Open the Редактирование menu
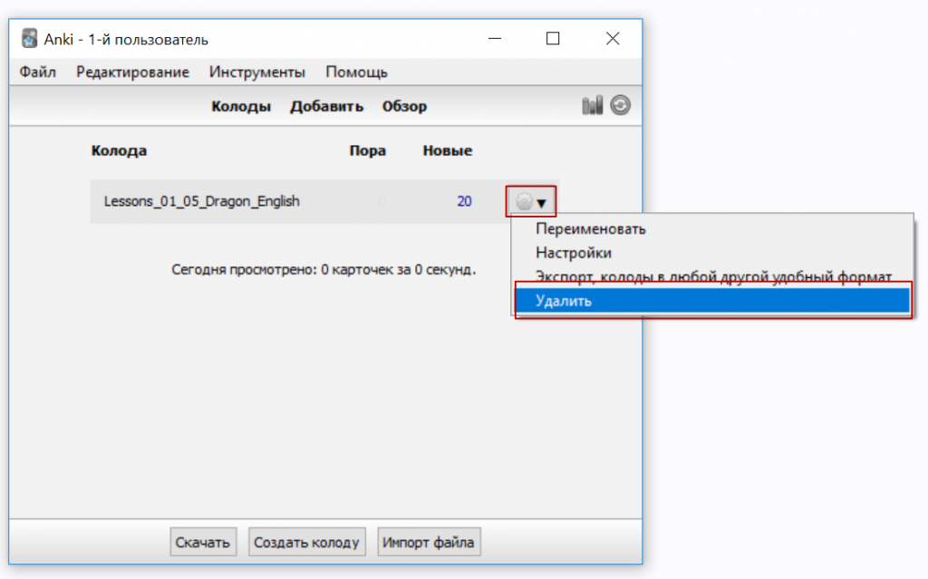 click(x=132, y=72)
